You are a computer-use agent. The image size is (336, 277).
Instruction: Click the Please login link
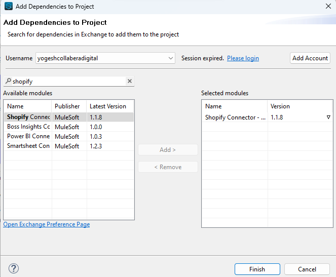tap(243, 58)
